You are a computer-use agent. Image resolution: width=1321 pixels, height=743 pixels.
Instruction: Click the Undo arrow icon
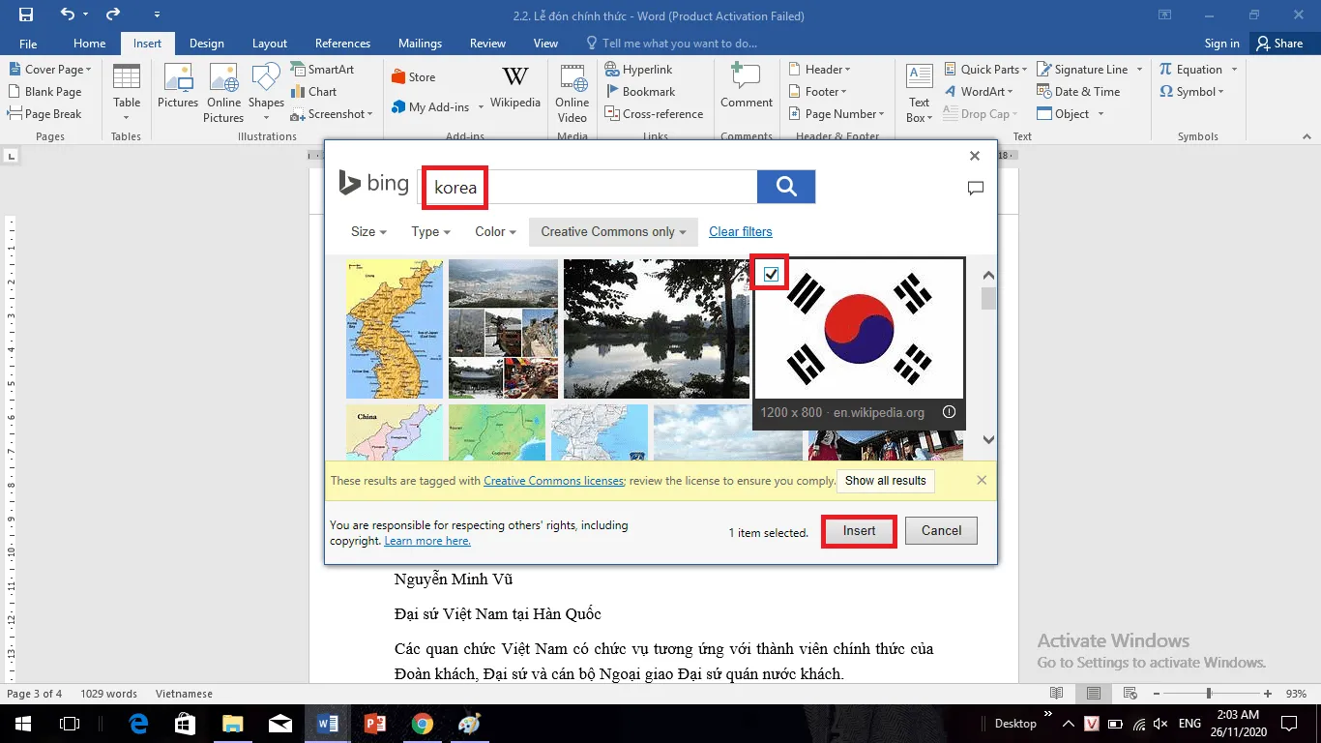pos(67,15)
